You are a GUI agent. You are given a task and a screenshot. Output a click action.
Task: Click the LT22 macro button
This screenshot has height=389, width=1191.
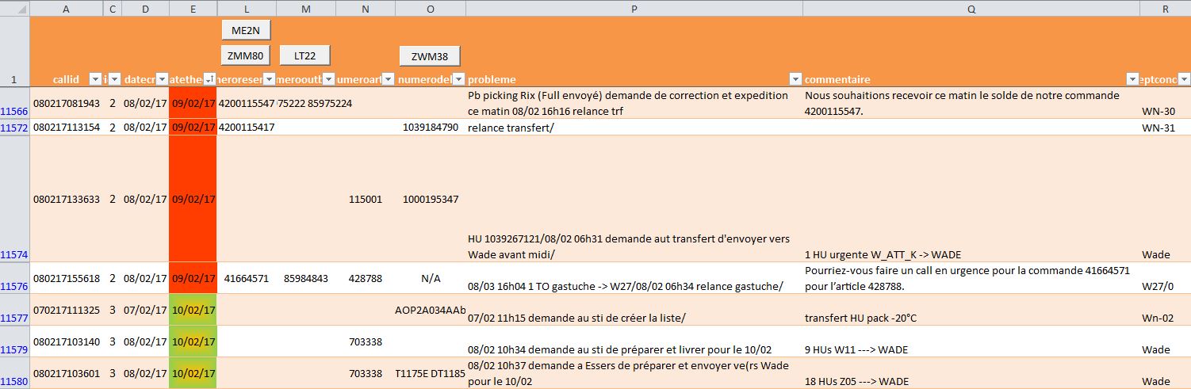point(305,55)
